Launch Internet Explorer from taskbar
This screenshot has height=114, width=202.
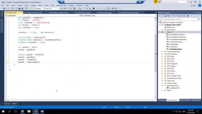(x=22, y=111)
